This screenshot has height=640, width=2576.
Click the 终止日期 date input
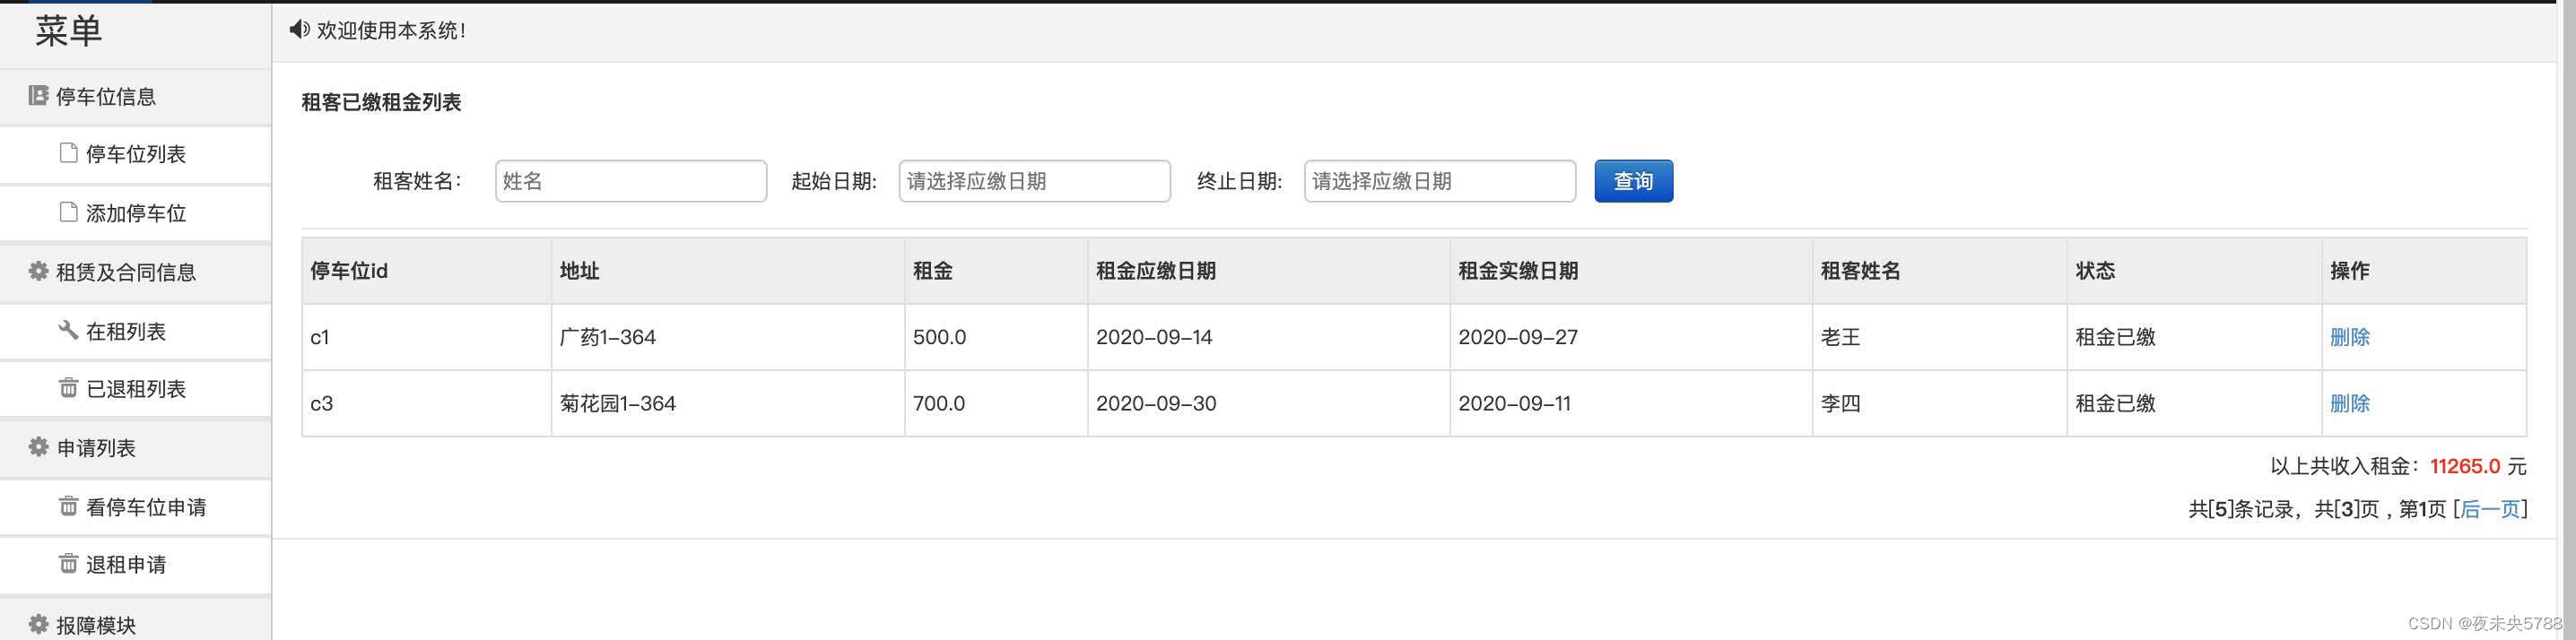tap(1440, 181)
